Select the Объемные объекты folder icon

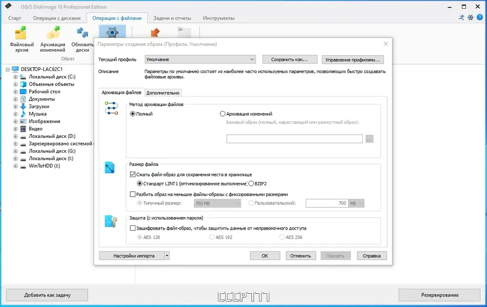click(23, 84)
